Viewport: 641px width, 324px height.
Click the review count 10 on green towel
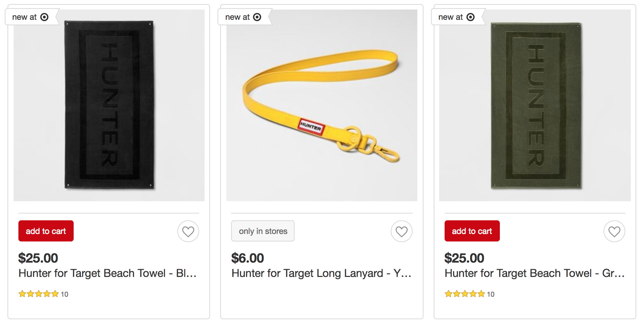click(x=491, y=294)
